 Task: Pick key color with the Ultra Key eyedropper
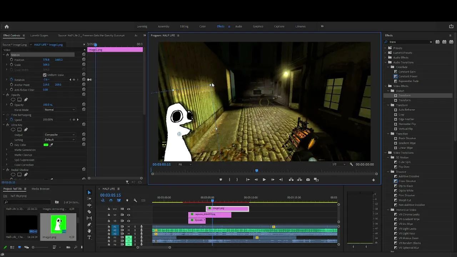(x=51, y=145)
